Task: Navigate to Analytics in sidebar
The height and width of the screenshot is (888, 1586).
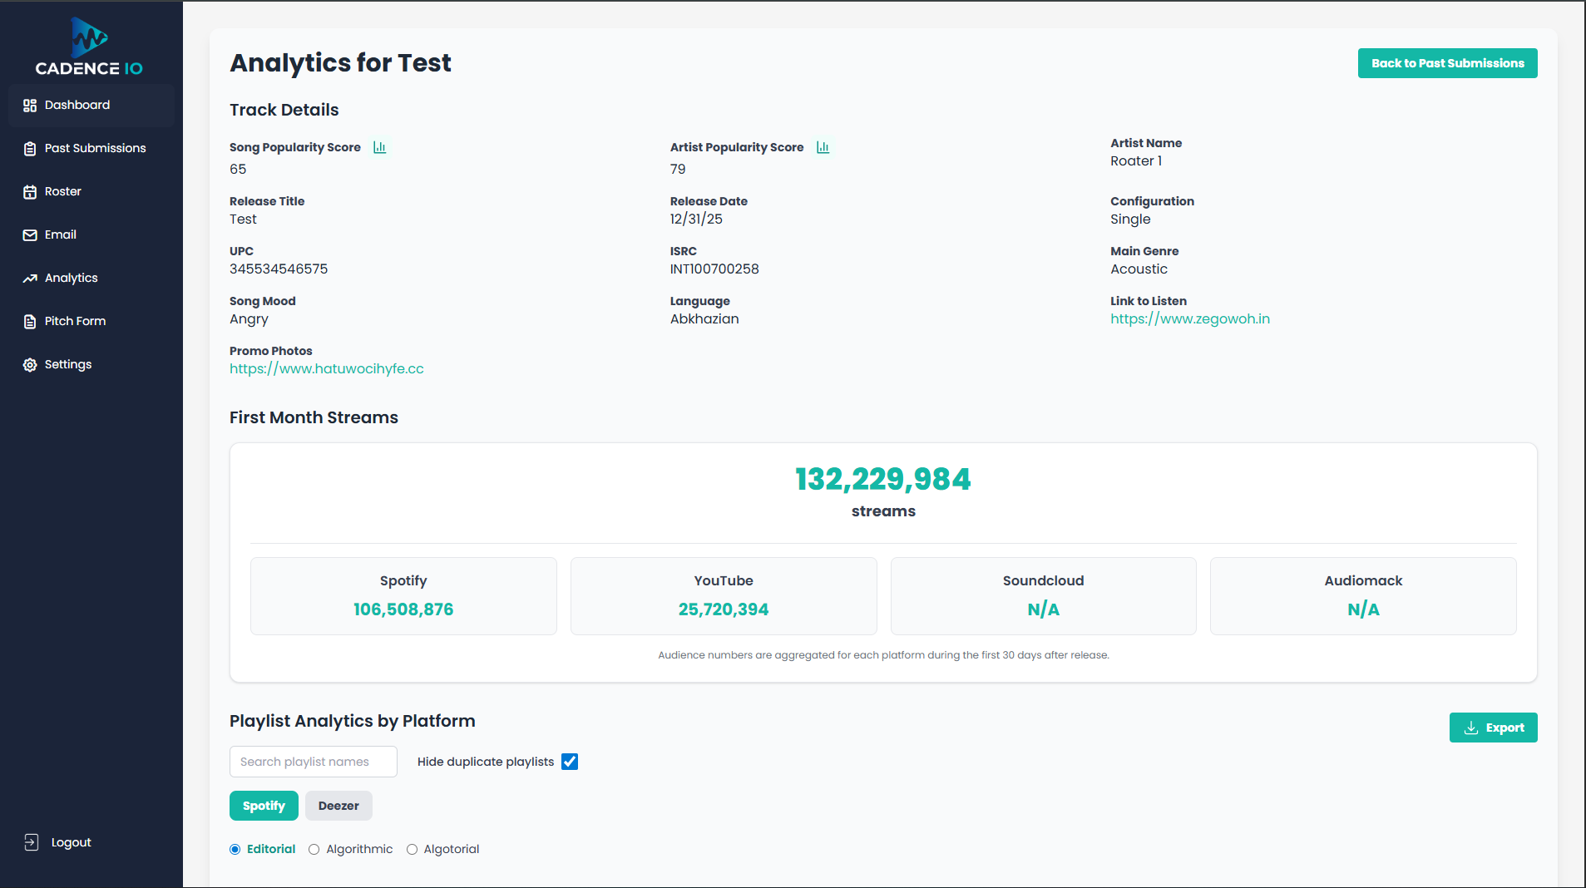Action: [x=91, y=278]
